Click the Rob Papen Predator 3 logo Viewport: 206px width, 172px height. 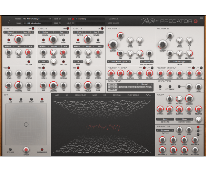tap(169, 21)
